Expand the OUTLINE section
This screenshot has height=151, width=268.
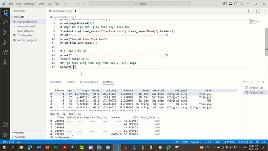tap(28, 133)
